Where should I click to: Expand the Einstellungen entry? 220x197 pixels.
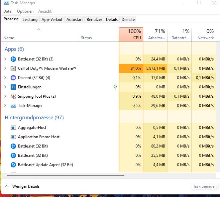5,87
